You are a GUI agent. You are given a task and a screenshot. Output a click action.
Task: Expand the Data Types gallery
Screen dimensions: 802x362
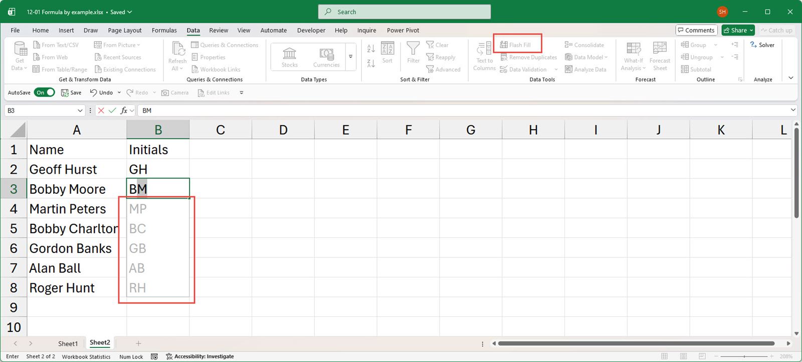(x=350, y=57)
